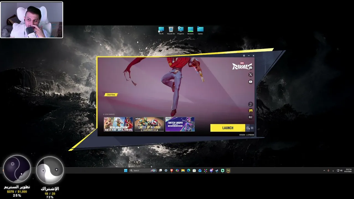354x199 pixels.
Task: Open the volume control in system tray
Action: point(341,171)
